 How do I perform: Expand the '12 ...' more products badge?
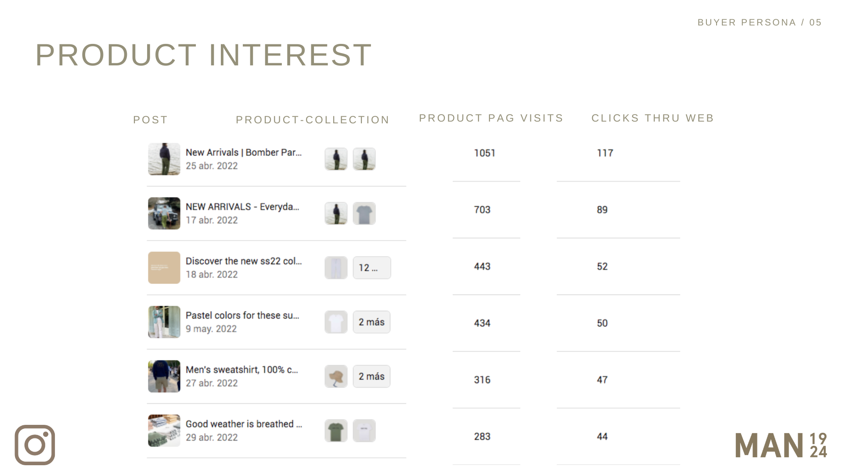pos(371,268)
